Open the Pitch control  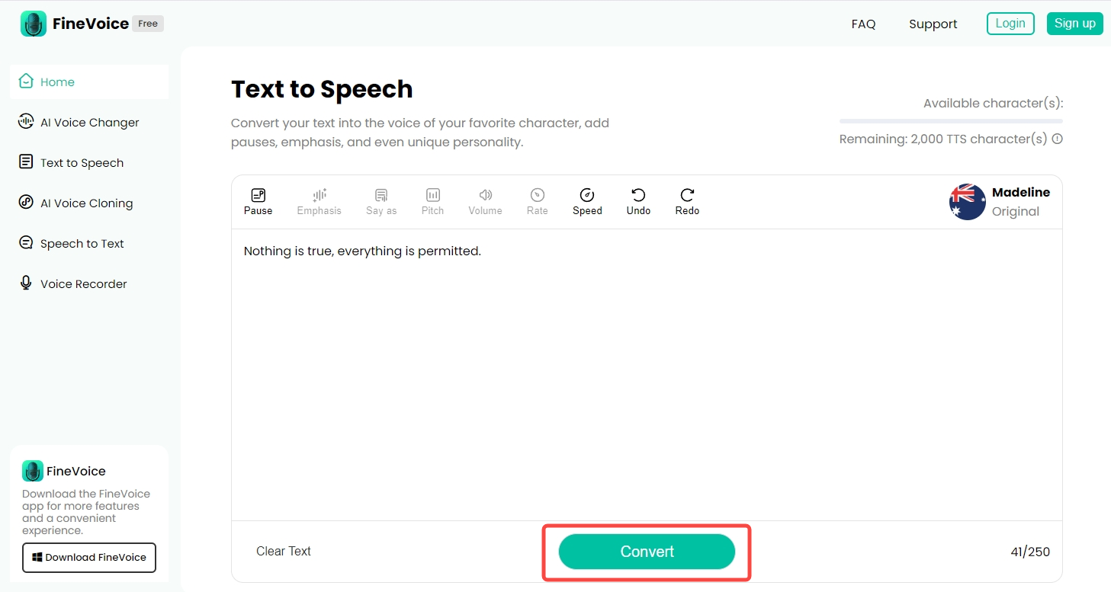[432, 200]
